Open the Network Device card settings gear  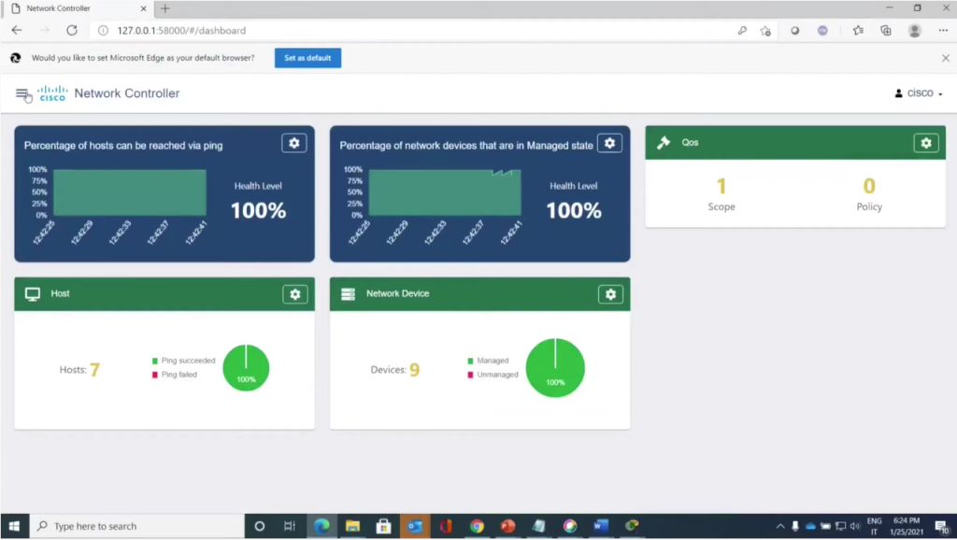610,294
